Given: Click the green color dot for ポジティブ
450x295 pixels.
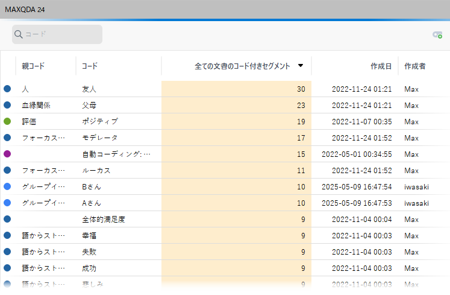Looking at the screenshot, I should pos(7,121).
